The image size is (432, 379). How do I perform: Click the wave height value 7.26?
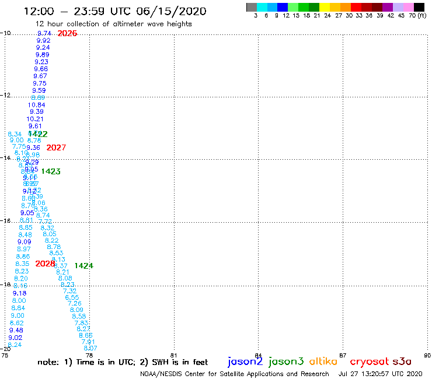click(75, 304)
